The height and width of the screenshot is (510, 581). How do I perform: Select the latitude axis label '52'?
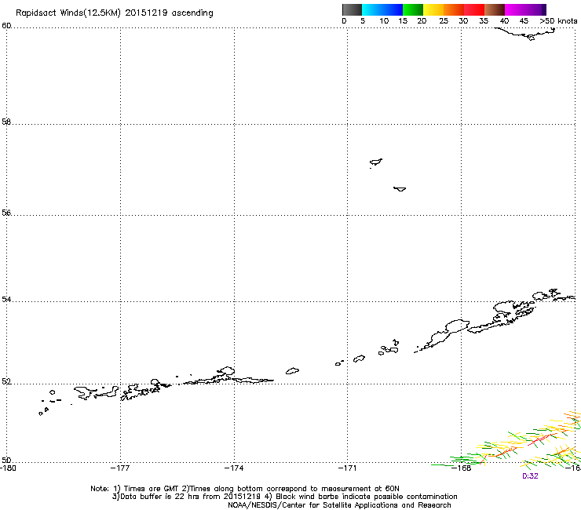(6, 381)
